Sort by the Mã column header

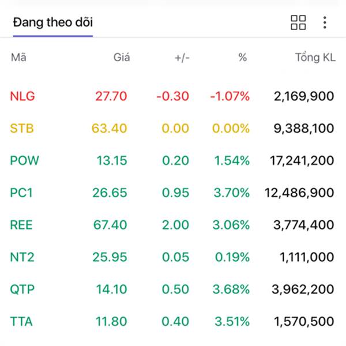(18, 57)
